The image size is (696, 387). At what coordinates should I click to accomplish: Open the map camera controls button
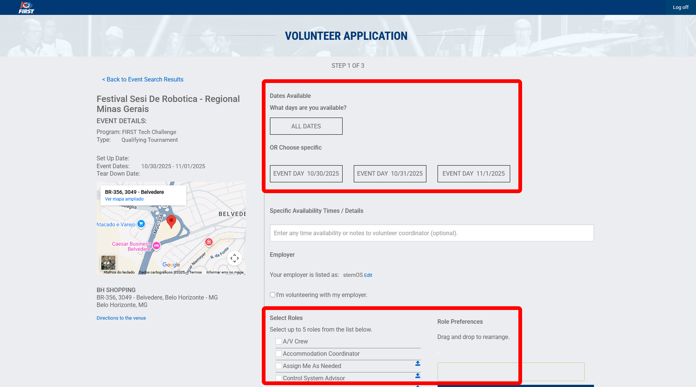pyautogui.click(x=234, y=258)
